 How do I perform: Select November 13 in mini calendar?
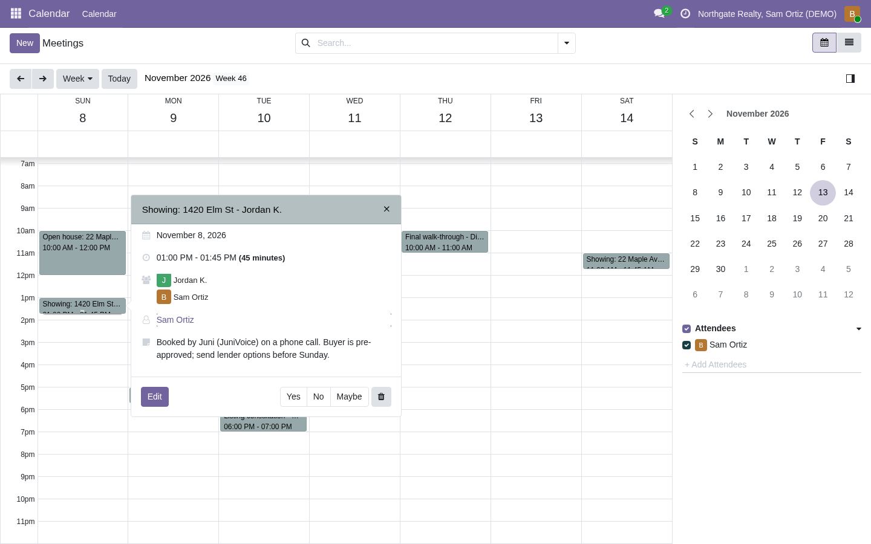(823, 192)
